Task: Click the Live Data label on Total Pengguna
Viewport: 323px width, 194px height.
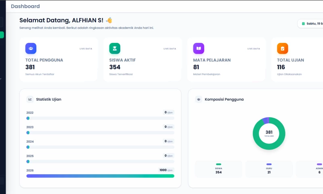Action: coord(86,49)
